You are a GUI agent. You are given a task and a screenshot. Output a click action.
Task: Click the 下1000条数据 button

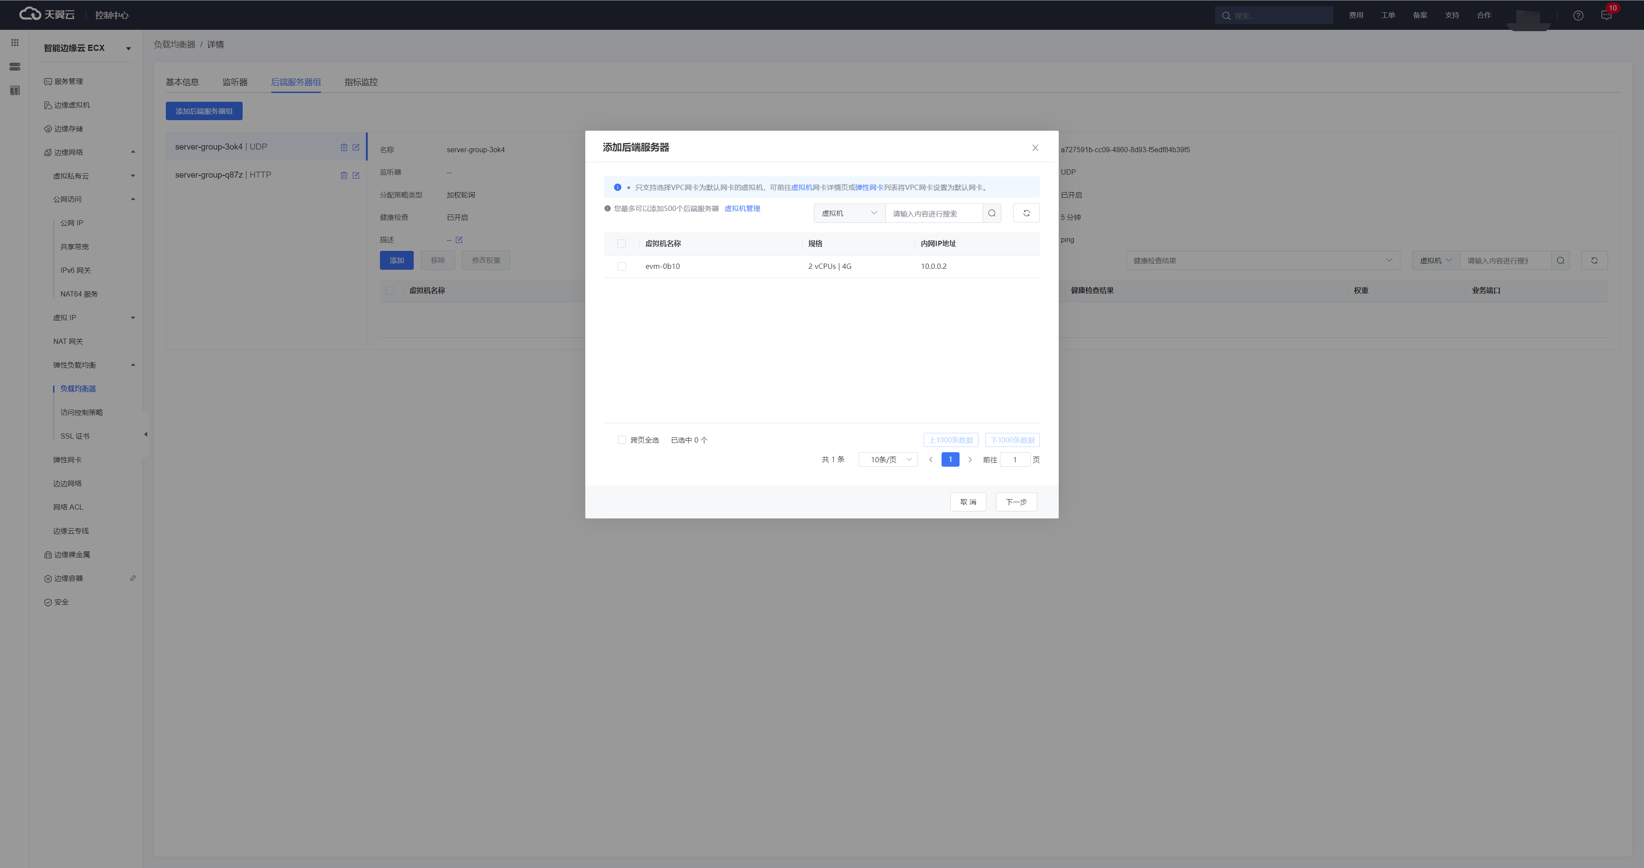click(1012, 440)
